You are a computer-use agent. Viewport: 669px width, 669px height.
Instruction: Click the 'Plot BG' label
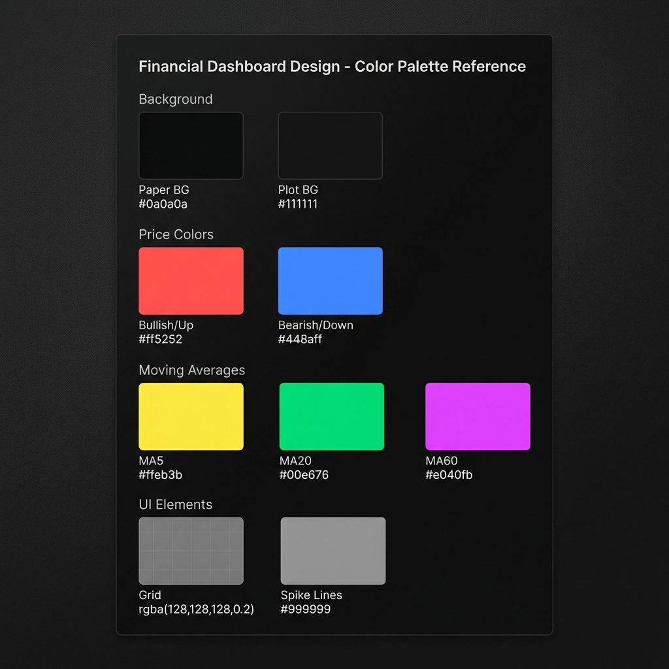pos(298,190)
